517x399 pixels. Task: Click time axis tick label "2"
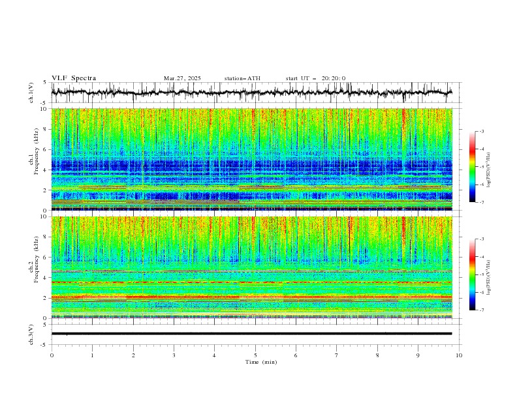coord(133,355)
